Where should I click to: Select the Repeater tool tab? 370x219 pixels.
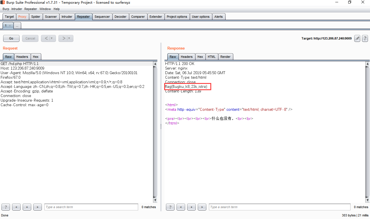(x=83, y=17)
